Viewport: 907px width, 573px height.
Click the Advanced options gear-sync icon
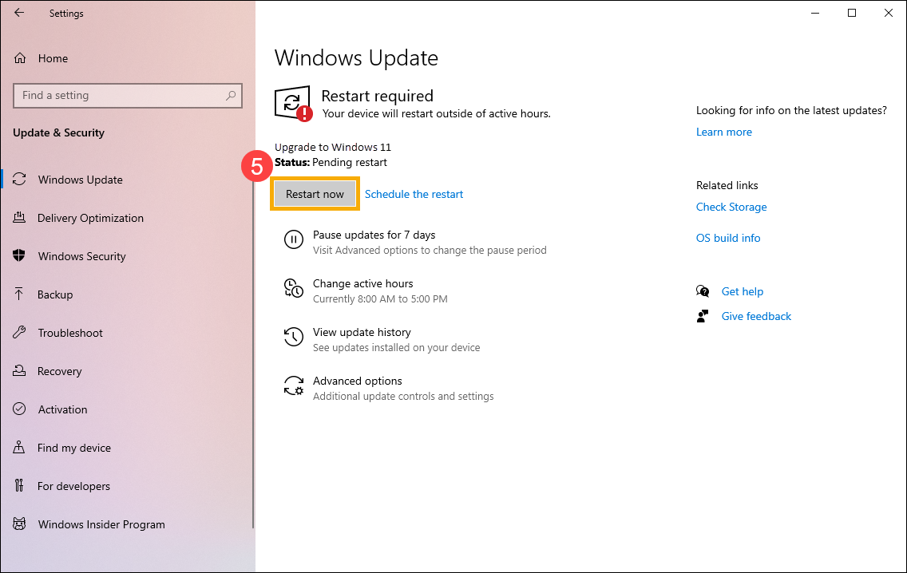(293, 385)
